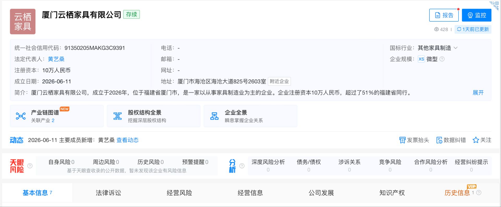Open 深度风险分析 analysis item
The height and width of the screenshot is (207, 501).
pyautogui.click(x=268, y=165)
